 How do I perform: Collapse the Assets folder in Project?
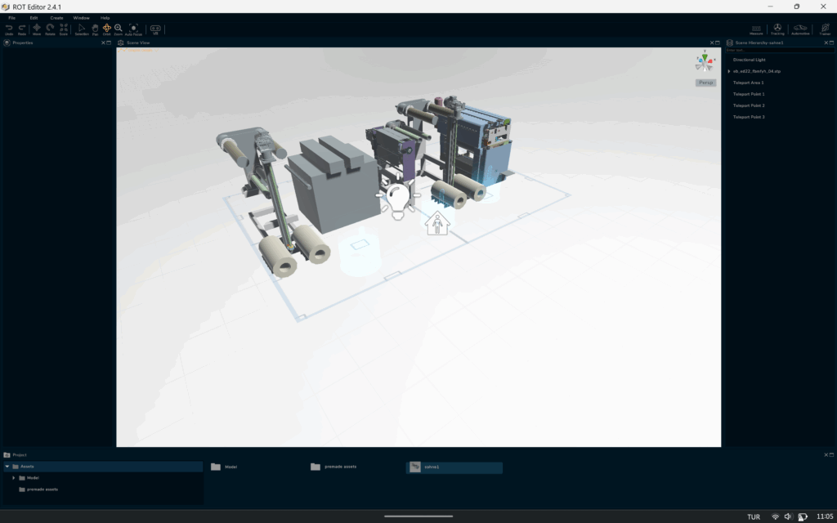7,467
